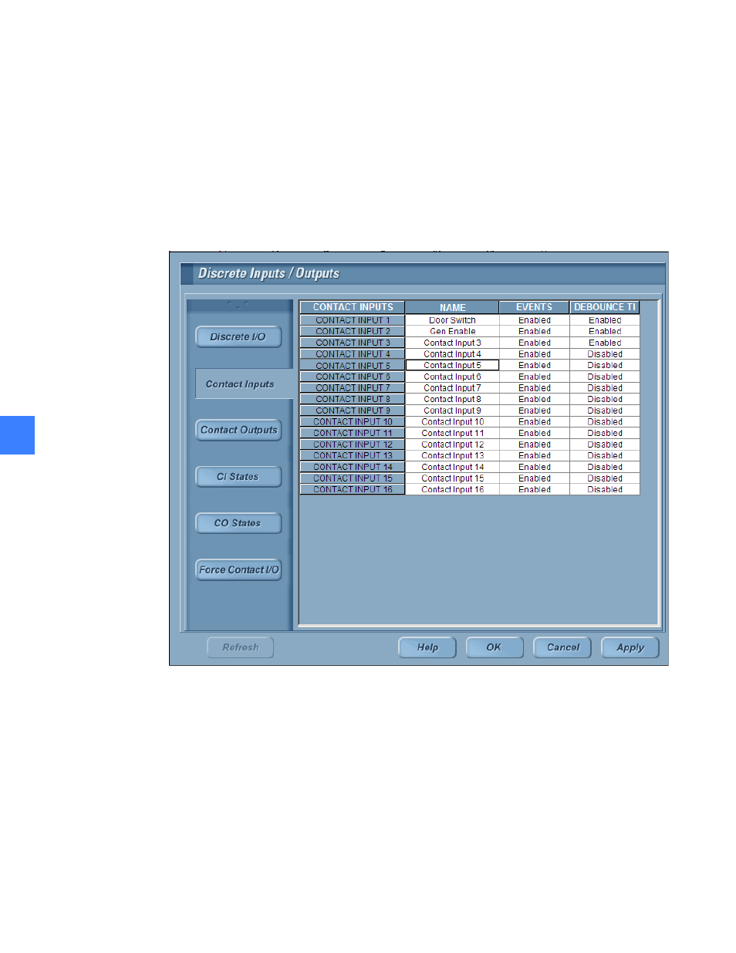The image size is (736, 953).
Task: Select the CONTACT INPUT 1 row header
Action: pos(353,320)
